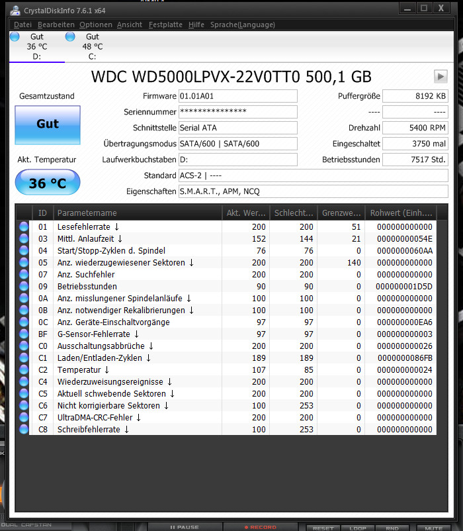Click status orb for Schreibfehlerrate row
Viewport: 463px width, 531px height.
(24, 430)
